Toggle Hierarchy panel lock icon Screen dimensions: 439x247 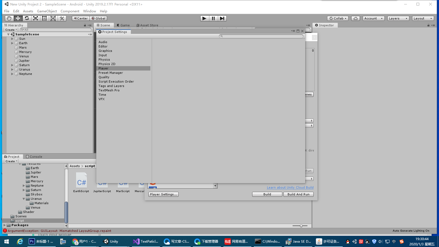(x=85, y=25)
